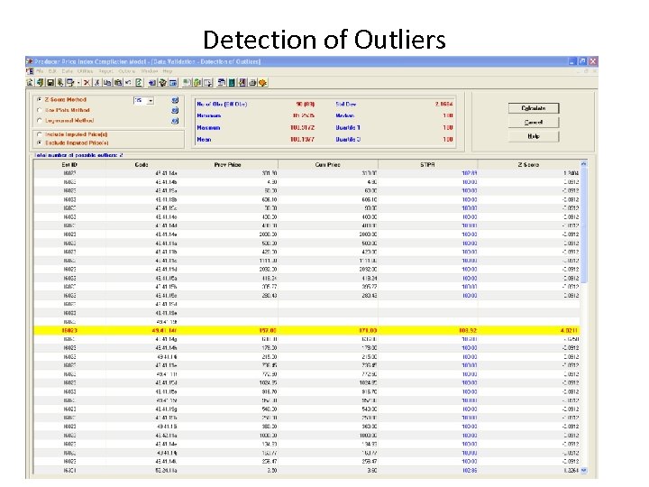This screenshot has height=487, width=649.
Task: Click the info icon beside Lognormal Method
Action: pyautogui.click(x=175, y=121)
